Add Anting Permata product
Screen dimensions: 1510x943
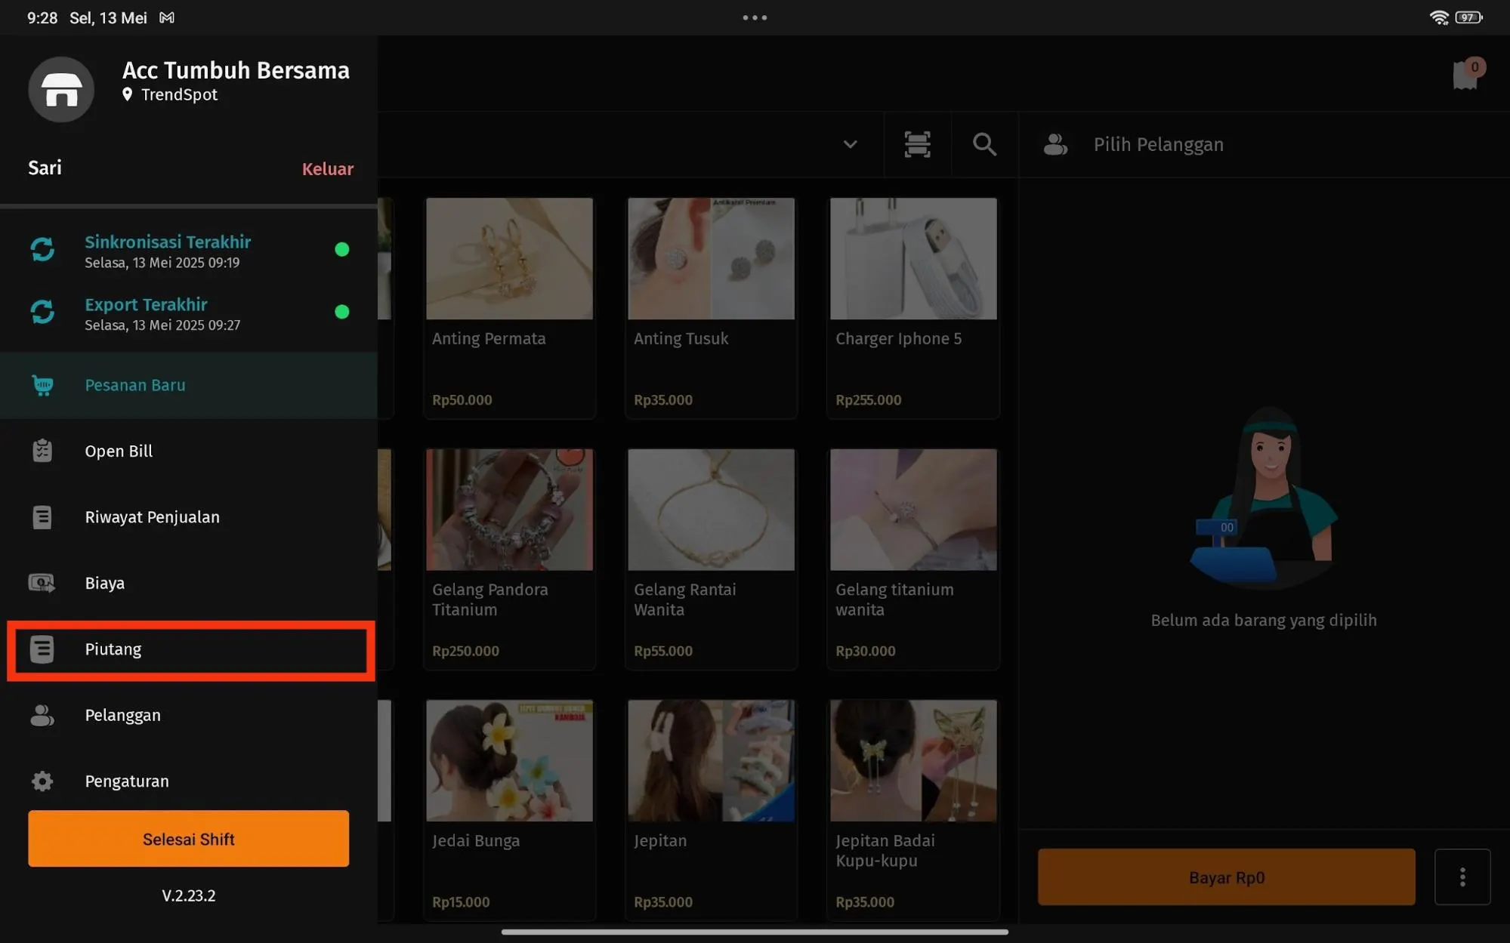pos(509,307)
